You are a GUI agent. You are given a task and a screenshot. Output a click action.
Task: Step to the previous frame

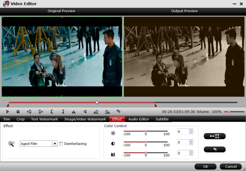point(29,111)
